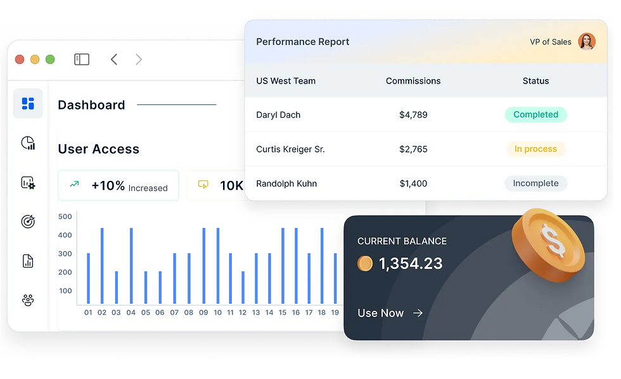
Task: Select the Status column header
Action: pos(535,81)
